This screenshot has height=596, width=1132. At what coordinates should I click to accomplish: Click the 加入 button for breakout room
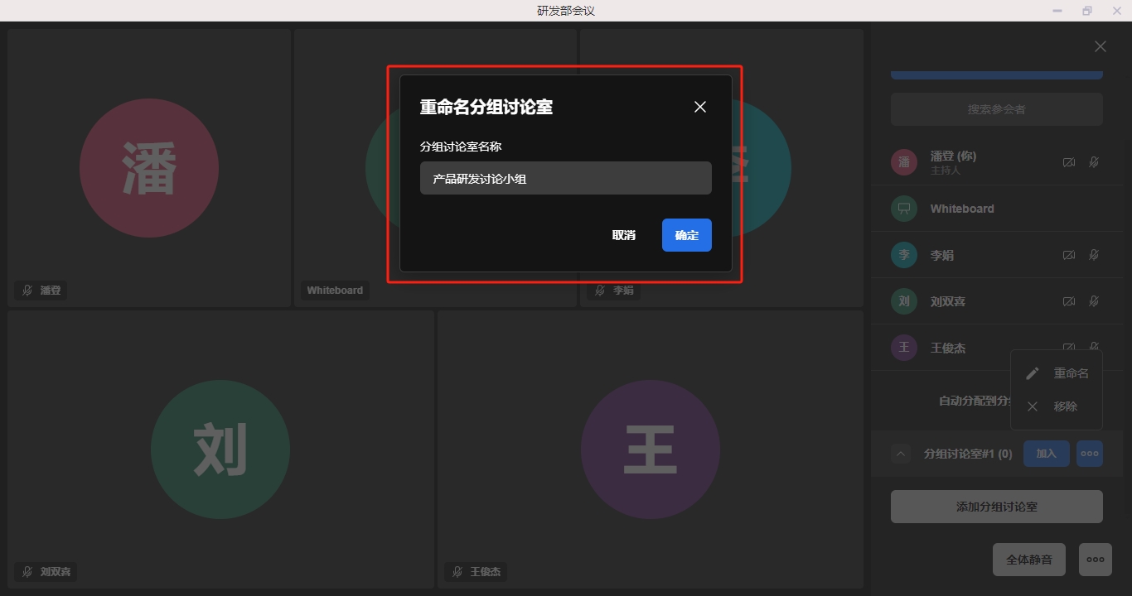coord(1046,454)
